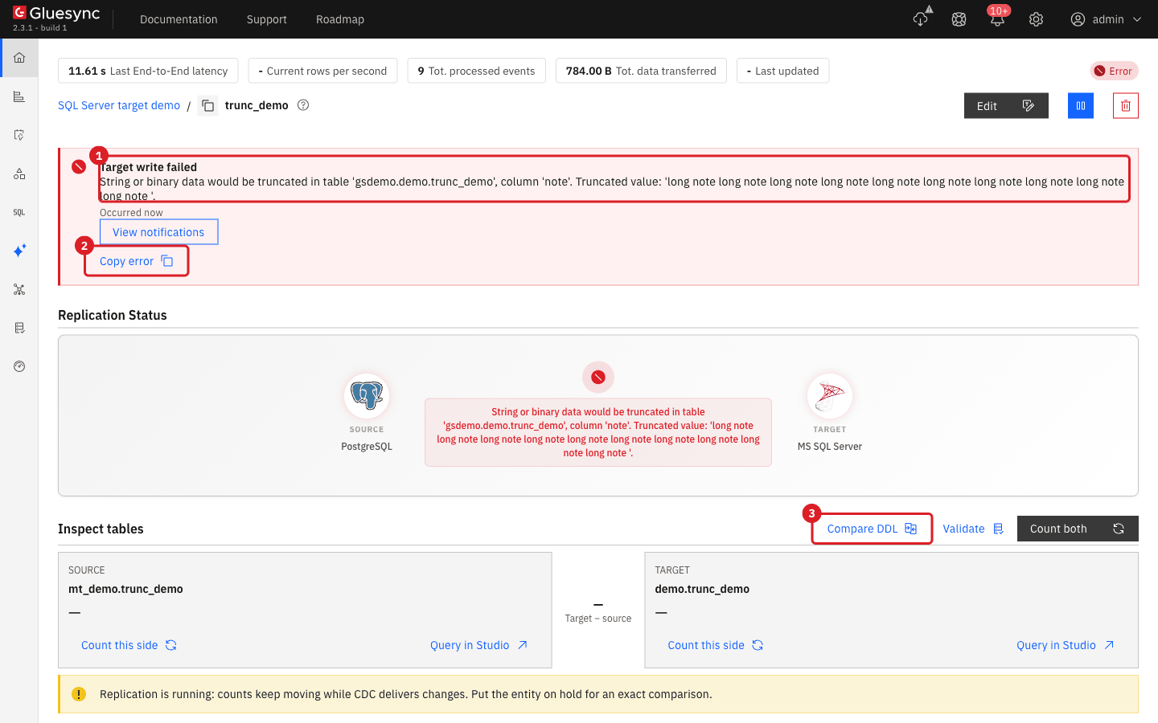This screenshot has width=1158, height=723.
Task: Click the Edit button
Action: 1006,105
